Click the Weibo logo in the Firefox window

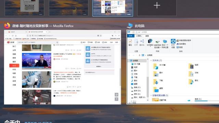[x=11, y=42]
